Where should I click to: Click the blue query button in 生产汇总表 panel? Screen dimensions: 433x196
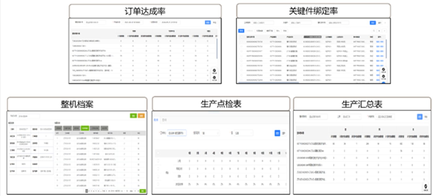point(420,117)
